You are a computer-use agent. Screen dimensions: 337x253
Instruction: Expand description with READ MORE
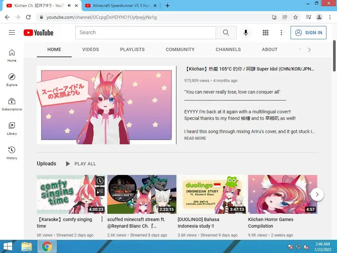pyautogui.click(x=195, y=138)
